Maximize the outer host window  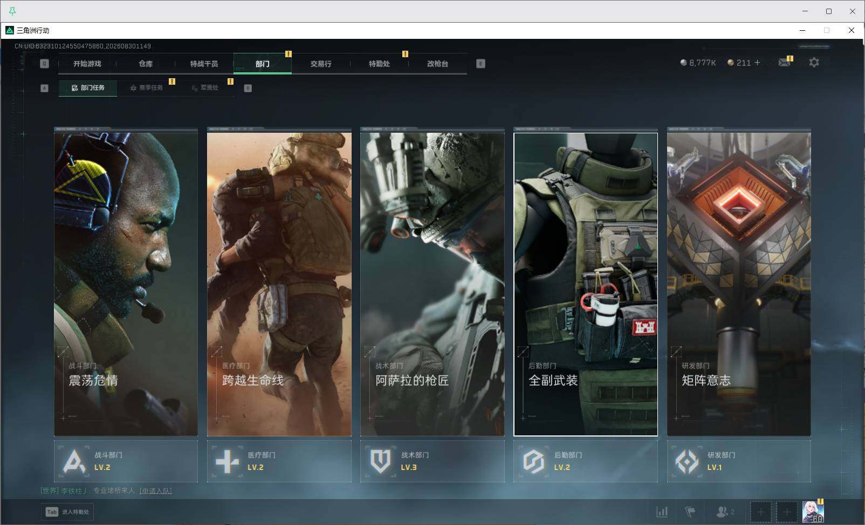click(x=829, y=11)
